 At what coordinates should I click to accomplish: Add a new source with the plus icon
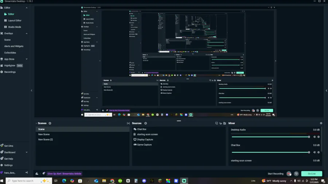click(x=145, y=123)
